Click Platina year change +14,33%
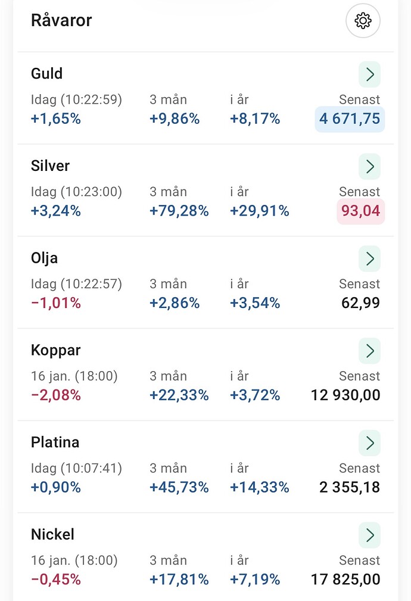Viewport: 411px width, 601px height. tap(259, 487)
